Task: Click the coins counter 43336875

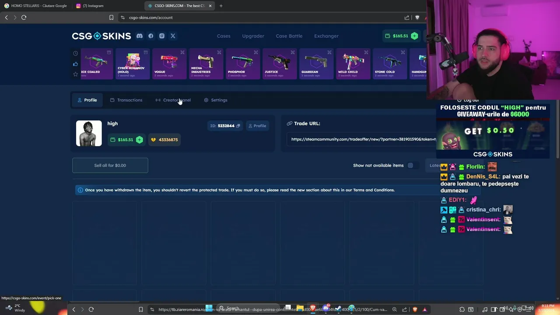Action: (165, 140)
